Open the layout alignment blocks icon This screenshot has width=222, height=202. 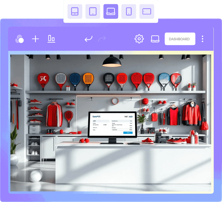(51, 39)
